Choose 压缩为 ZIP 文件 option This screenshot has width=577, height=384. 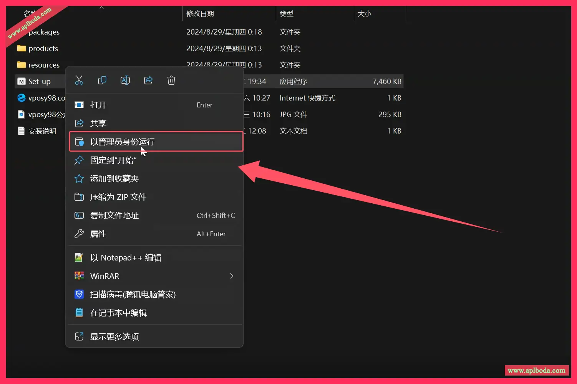click(x=118, y=197)
